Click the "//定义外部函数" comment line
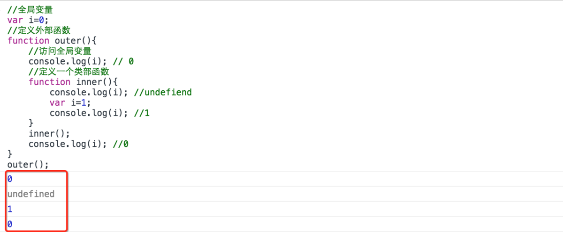This screenshot has height=232, width=563. 38,30
